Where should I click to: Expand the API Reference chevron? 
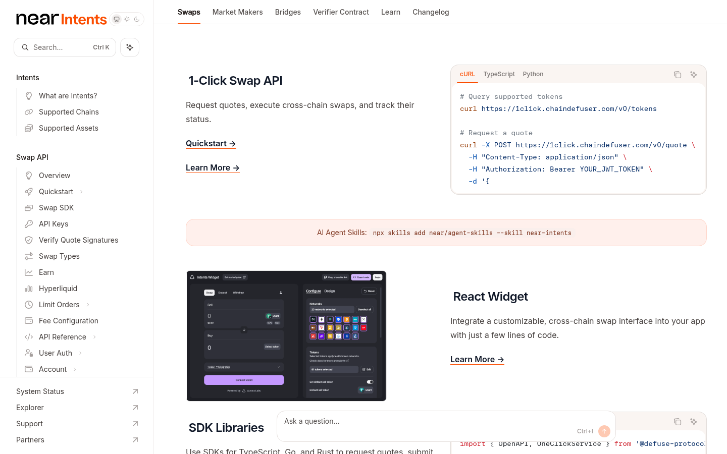(94, 337)
